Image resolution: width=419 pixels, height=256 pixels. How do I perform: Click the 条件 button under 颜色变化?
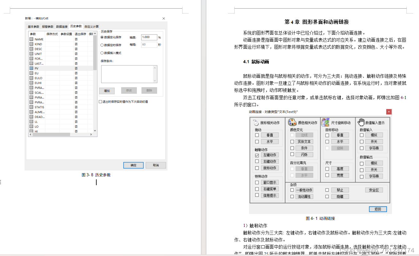click(x=304, y=148)
